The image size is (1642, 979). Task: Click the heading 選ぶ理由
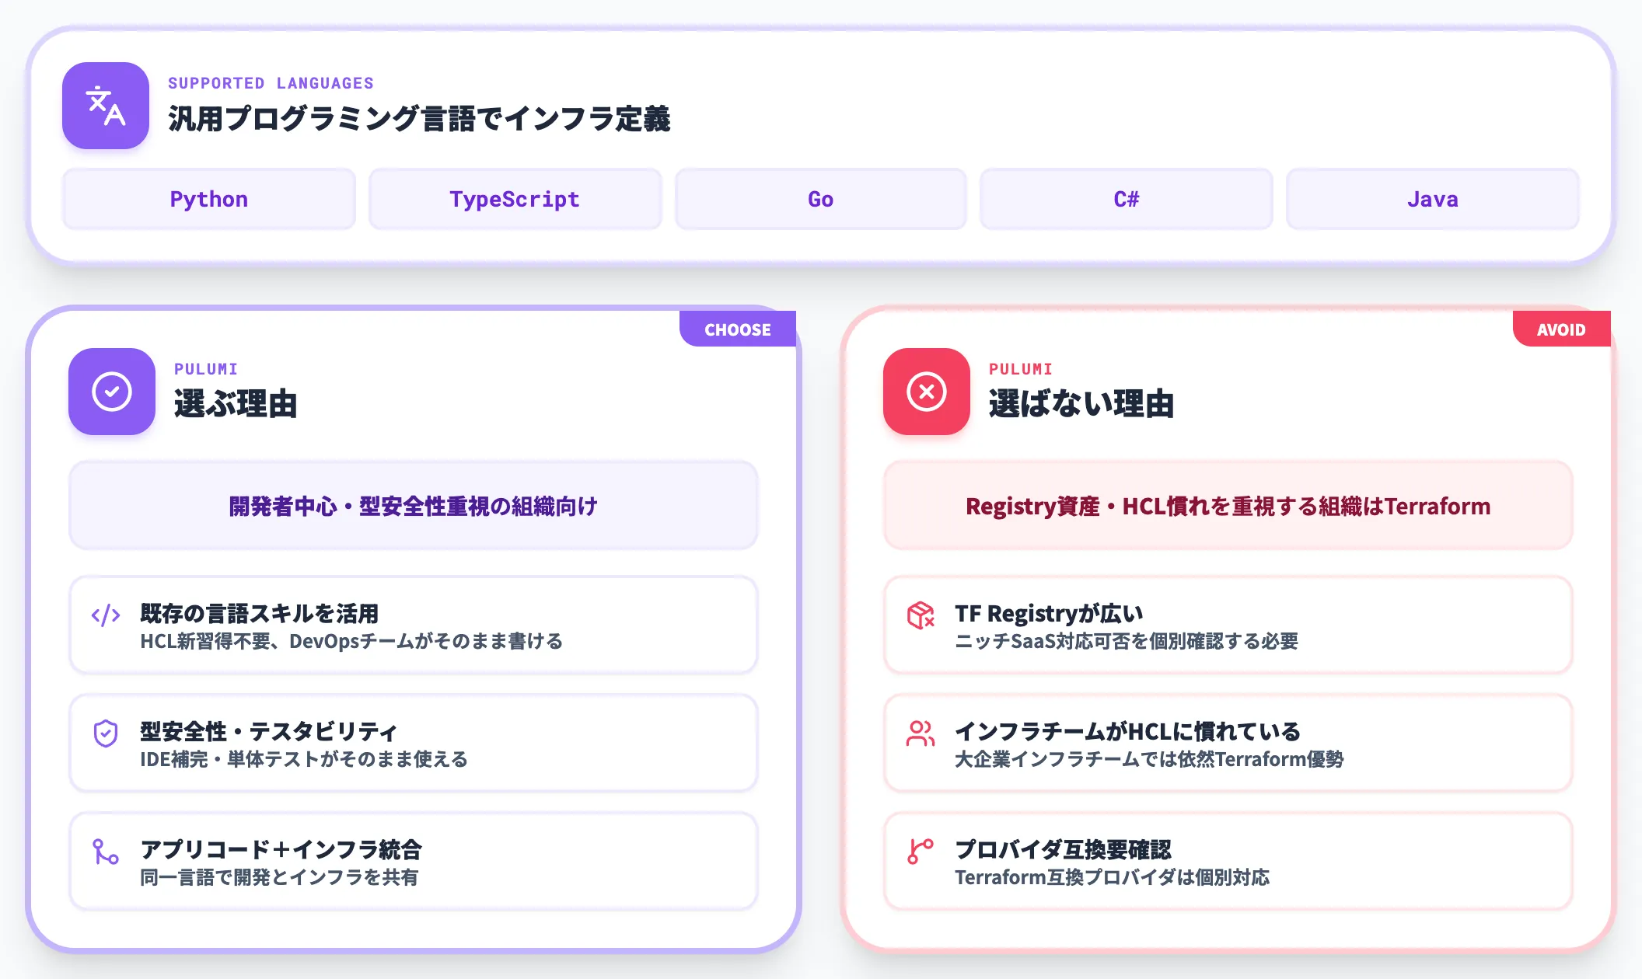(x=236, y=404)
